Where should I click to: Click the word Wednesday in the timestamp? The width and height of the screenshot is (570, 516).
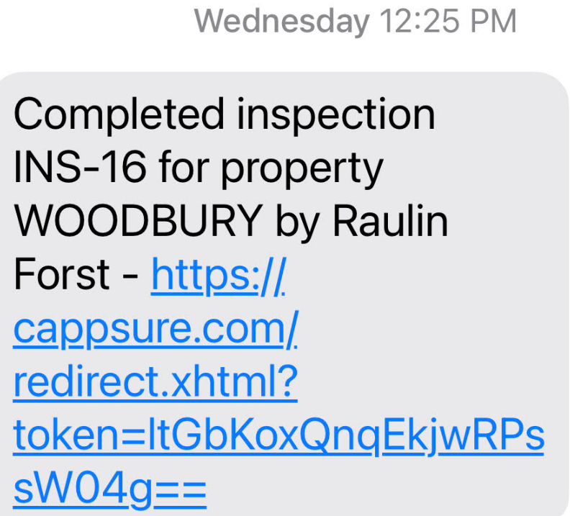281,22
